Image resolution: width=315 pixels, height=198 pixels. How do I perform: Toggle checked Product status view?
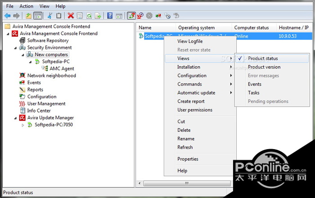click(272, 58)
